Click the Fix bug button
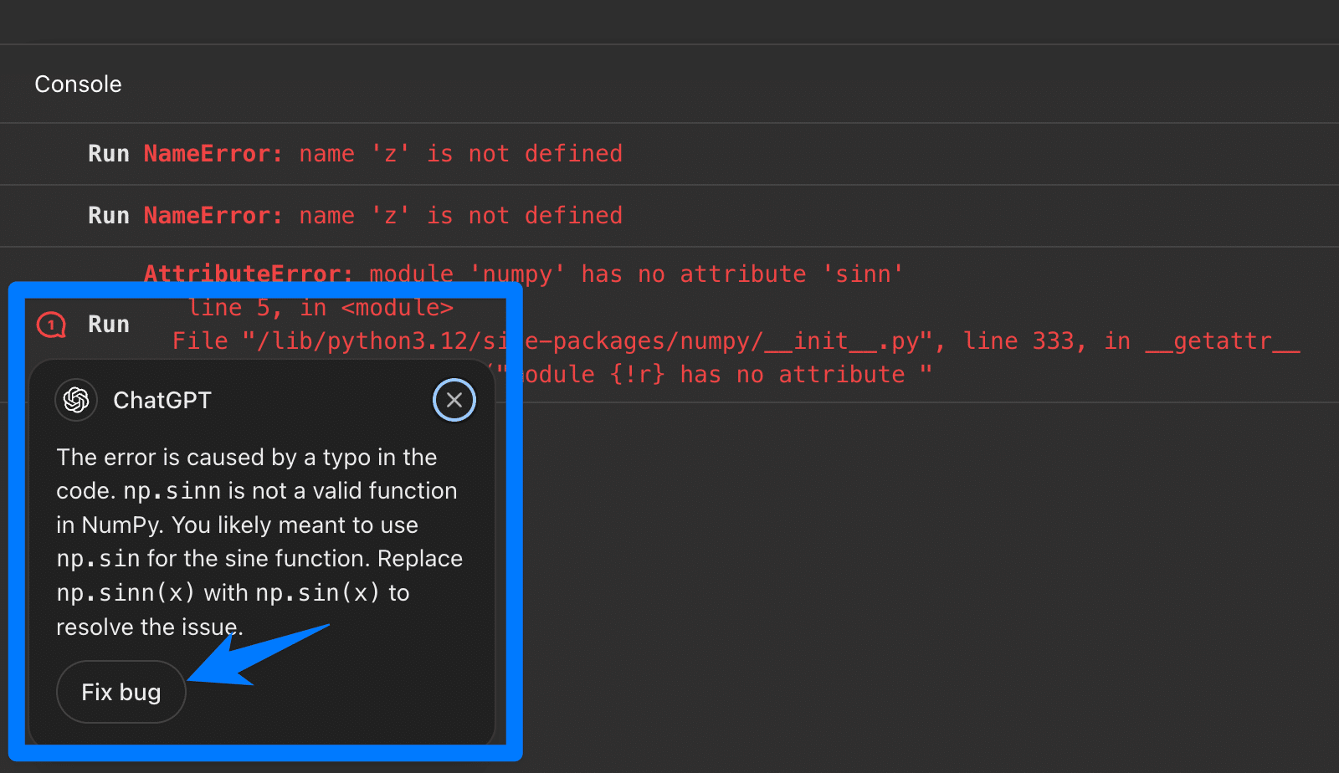The height and width of the screenshot is (773, 1339). (121, 692)
